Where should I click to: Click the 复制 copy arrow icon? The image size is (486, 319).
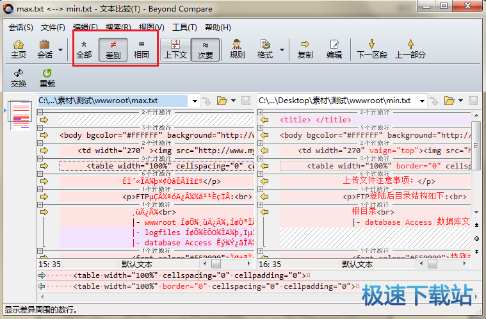tap(305, 49)
